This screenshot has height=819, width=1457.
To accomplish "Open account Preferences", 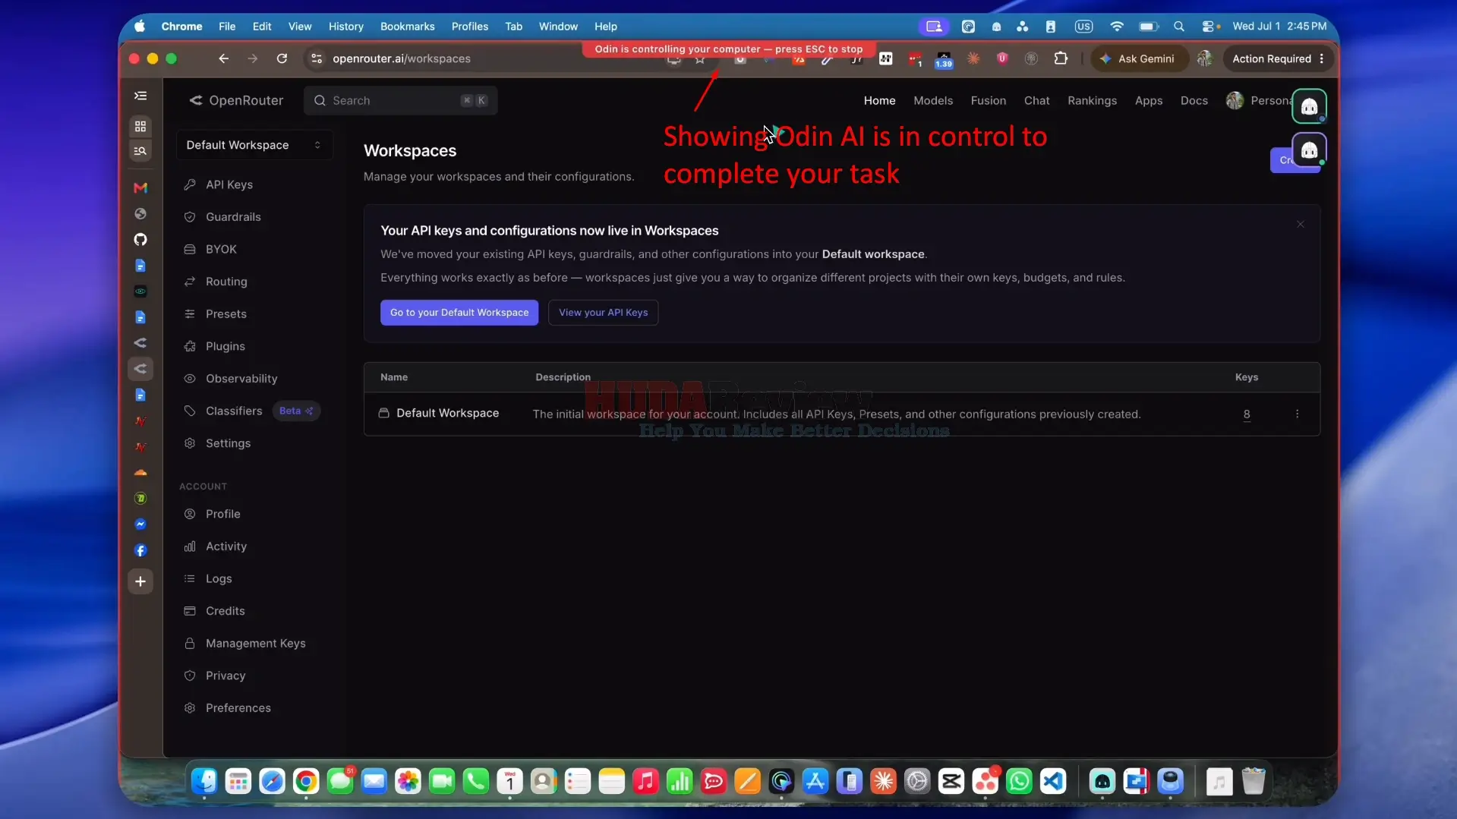I will click(238, 708).
